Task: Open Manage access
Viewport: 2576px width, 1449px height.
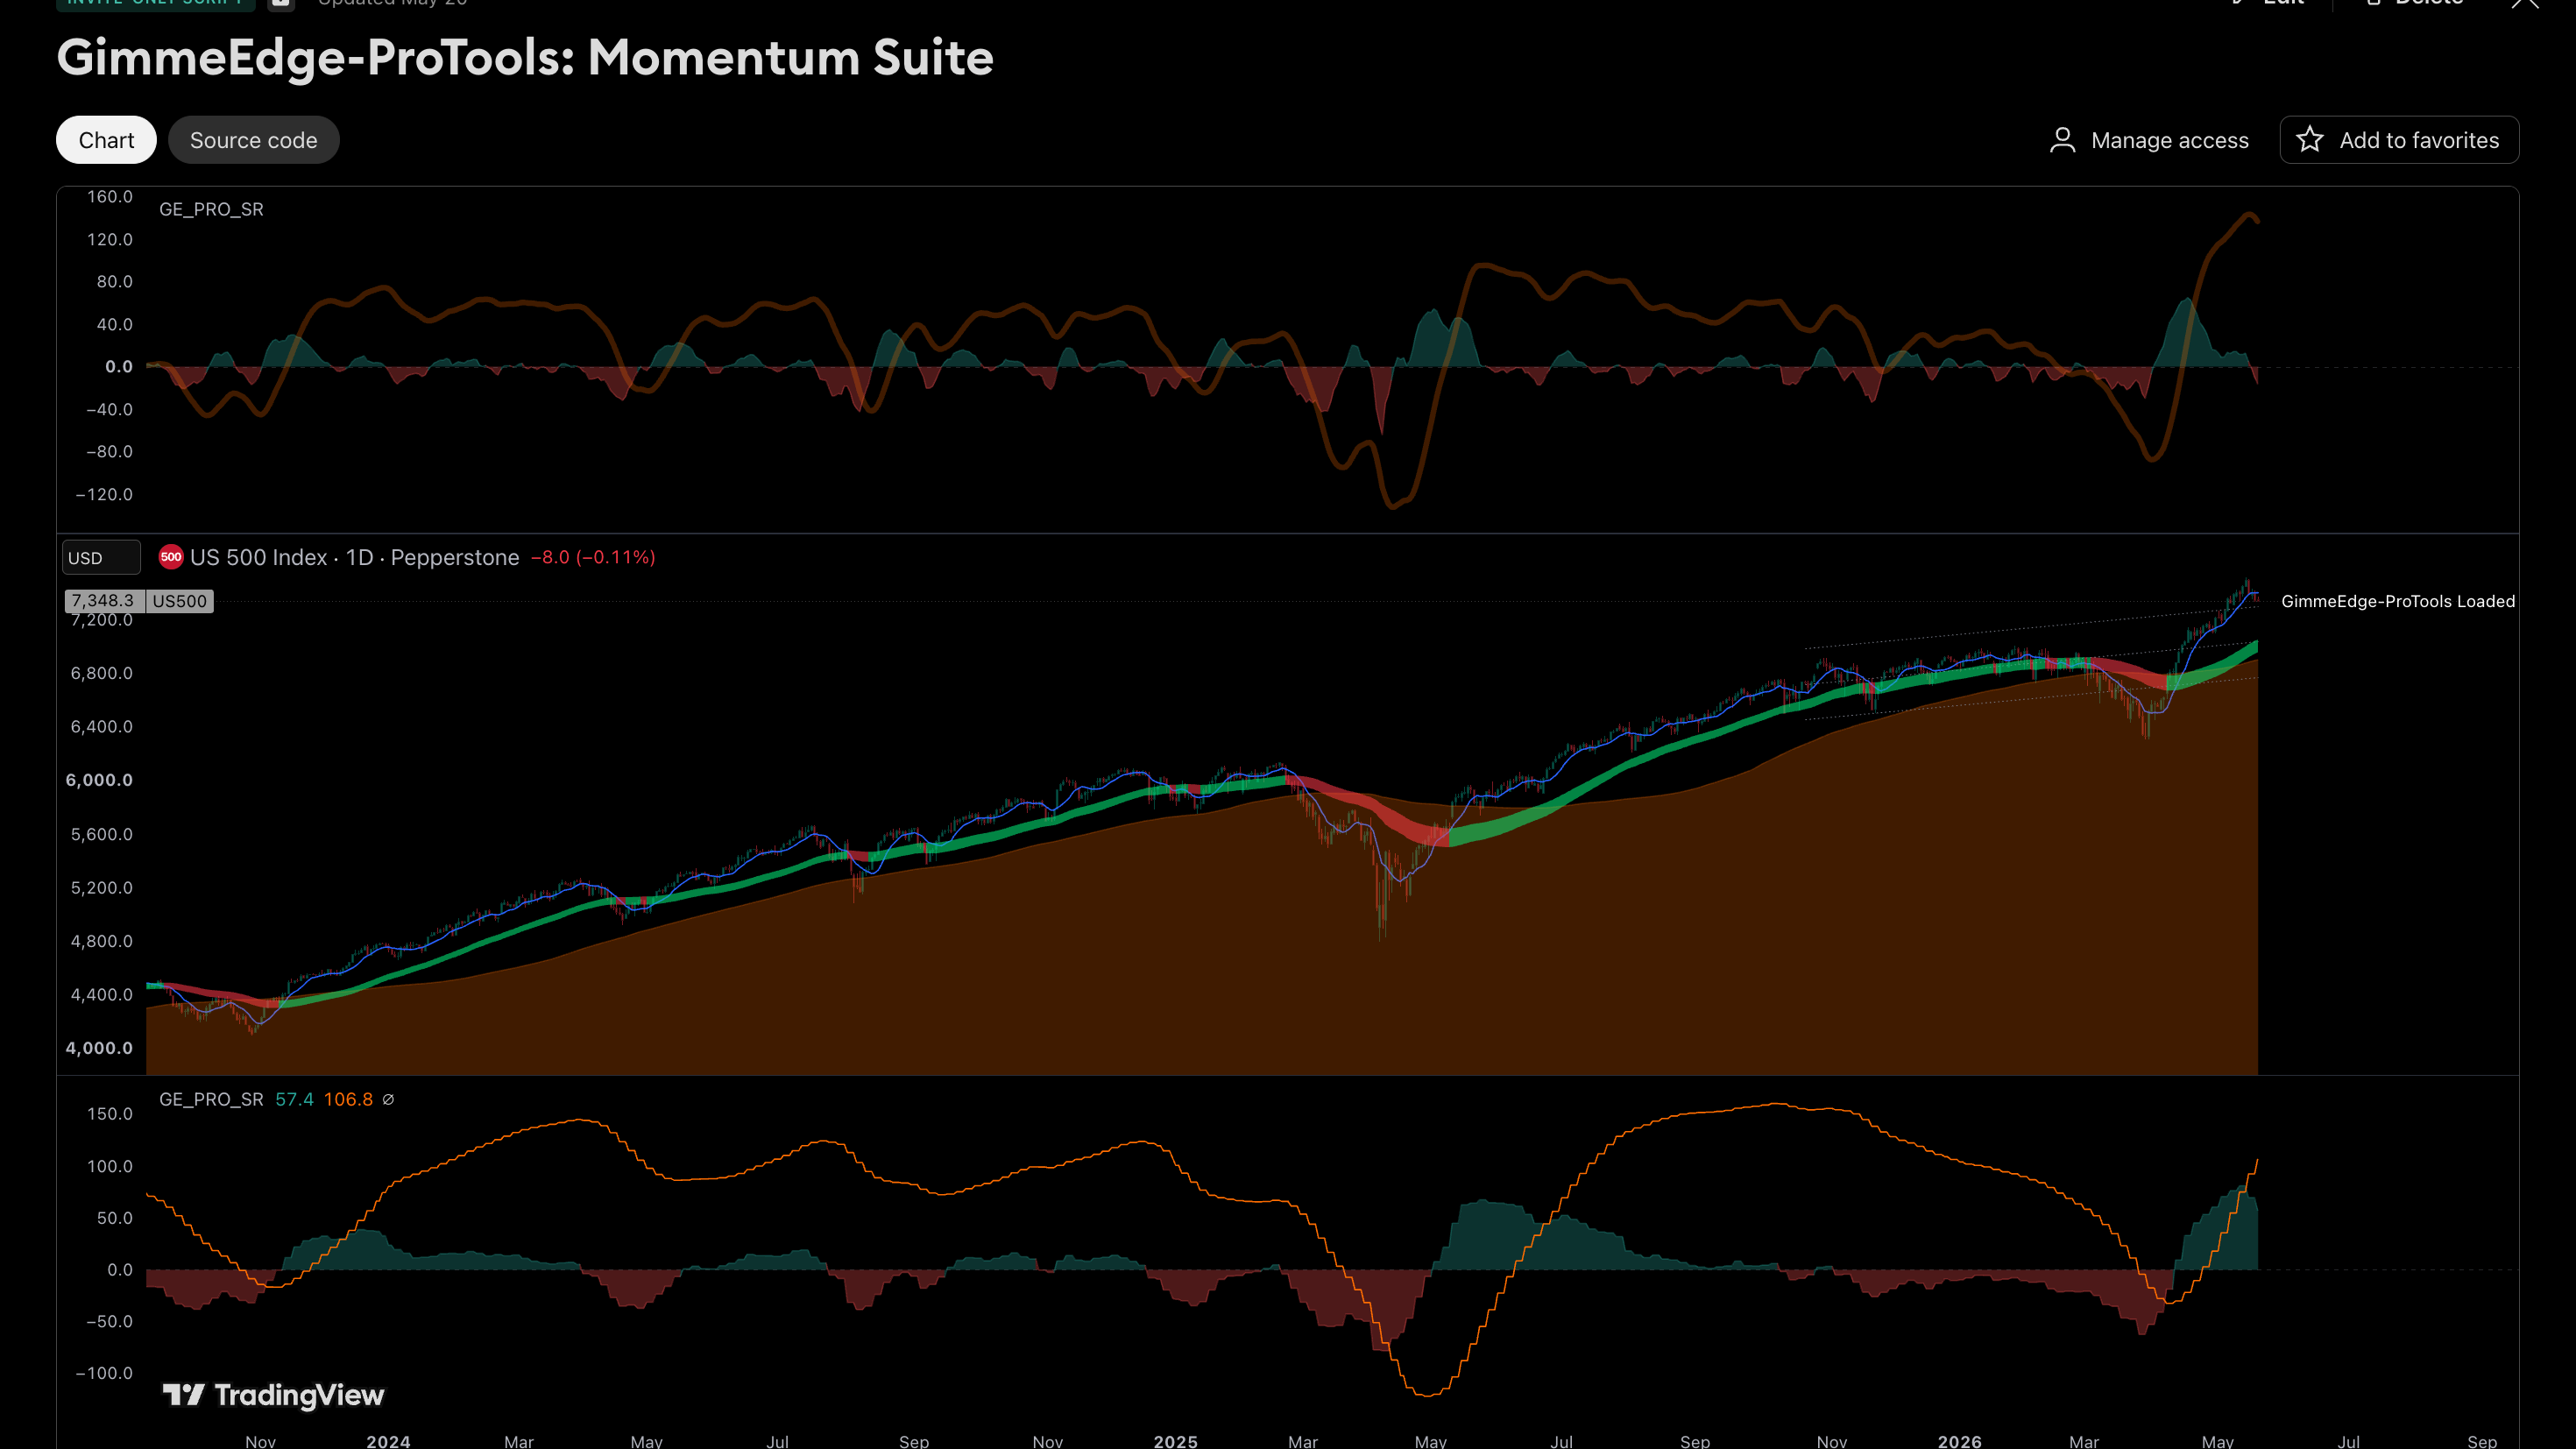Action: (x=2149, y=140)
